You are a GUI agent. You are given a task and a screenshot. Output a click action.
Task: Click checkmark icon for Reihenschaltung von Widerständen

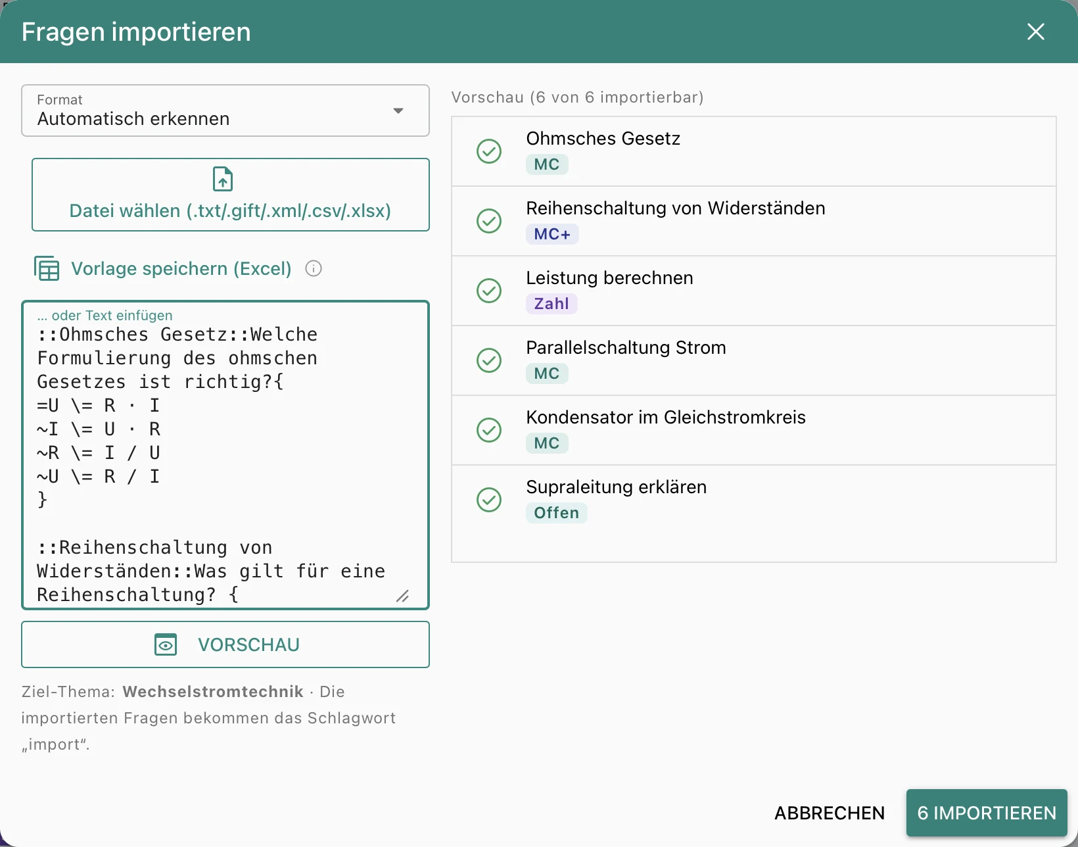(489, 221)
